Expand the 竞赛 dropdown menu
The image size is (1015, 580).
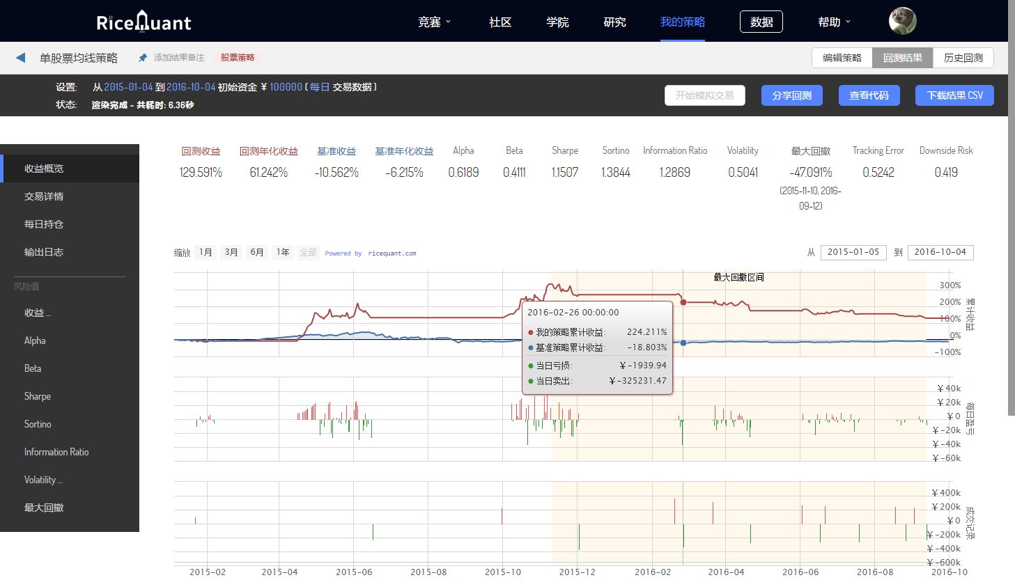click(434, 22)
